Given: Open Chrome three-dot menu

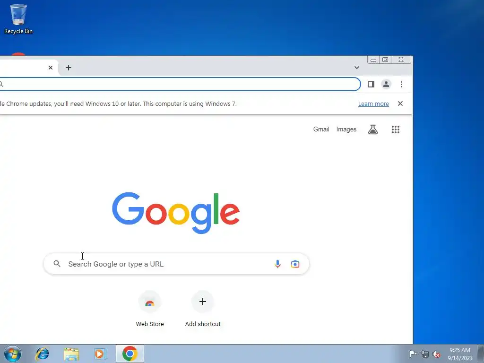Looking at the screenshot, I should click(x=401, y=84).
